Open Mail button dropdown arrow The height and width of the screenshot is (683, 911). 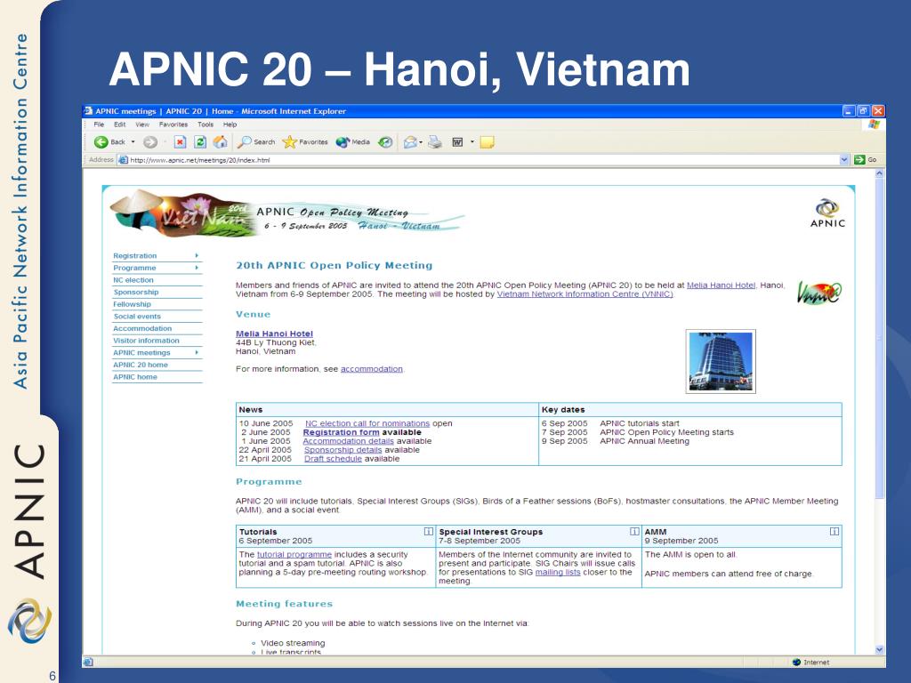click(421, 141)
